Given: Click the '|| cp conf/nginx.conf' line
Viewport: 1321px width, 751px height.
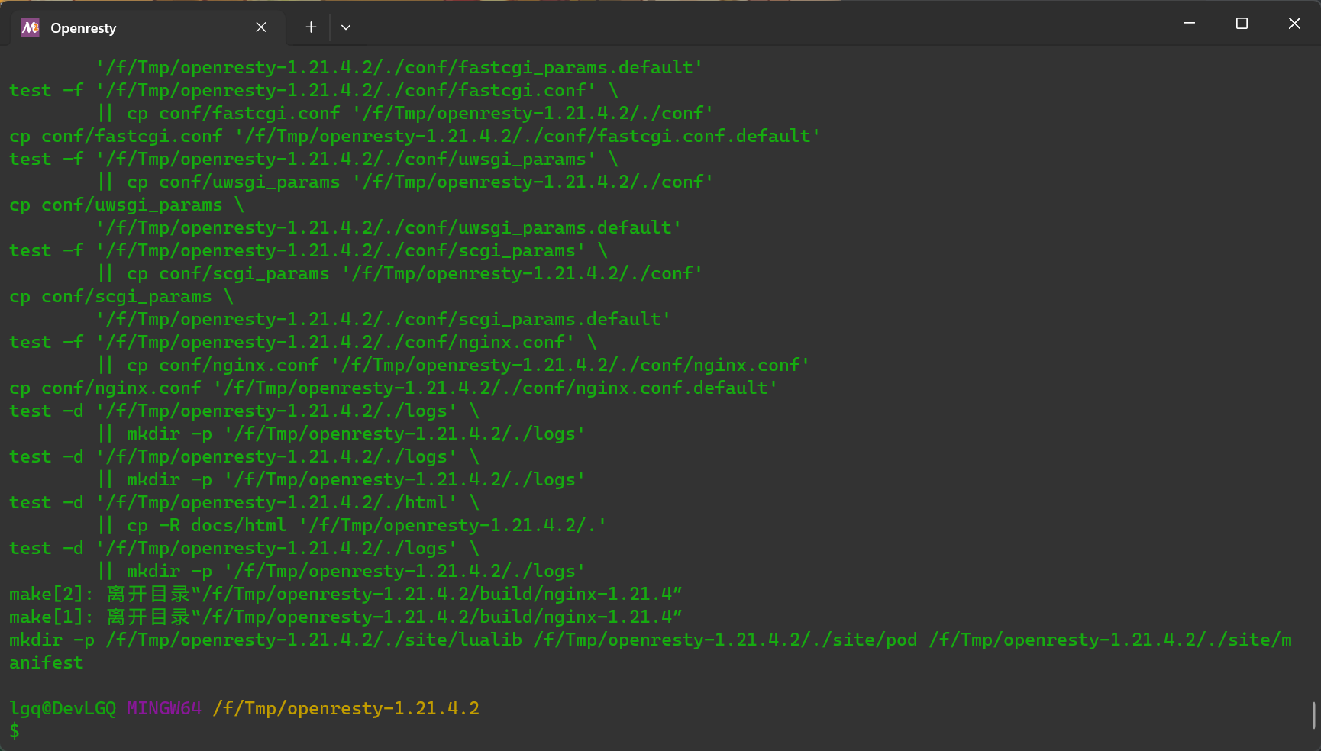Looking at the screenshot, I should click(454, 365).
